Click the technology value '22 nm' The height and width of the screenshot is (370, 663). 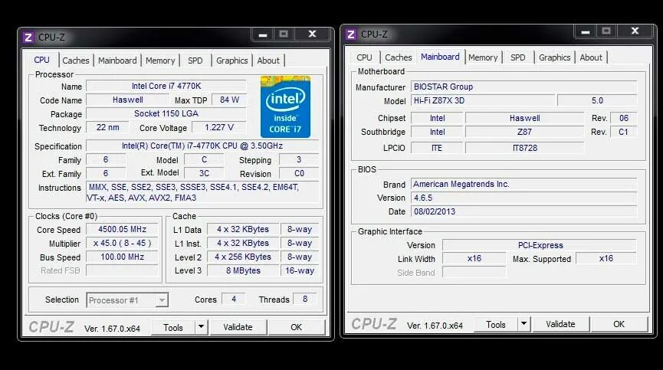coord(107,128)
